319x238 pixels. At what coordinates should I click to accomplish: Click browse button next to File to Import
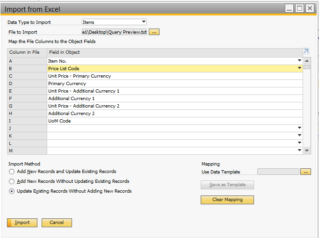[x=154, y=32]
